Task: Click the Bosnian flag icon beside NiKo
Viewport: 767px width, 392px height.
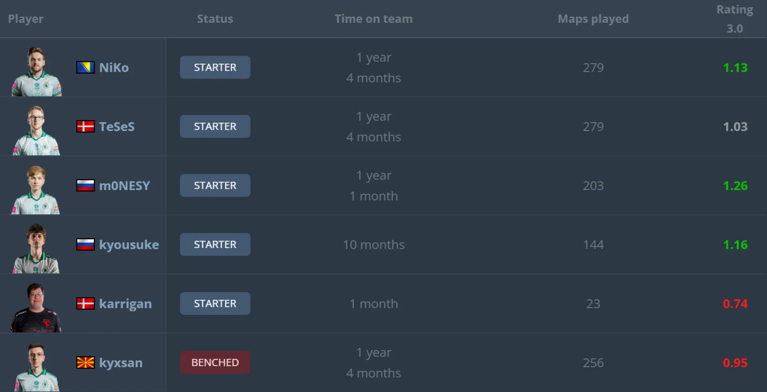Action: (x=85, y=67)
